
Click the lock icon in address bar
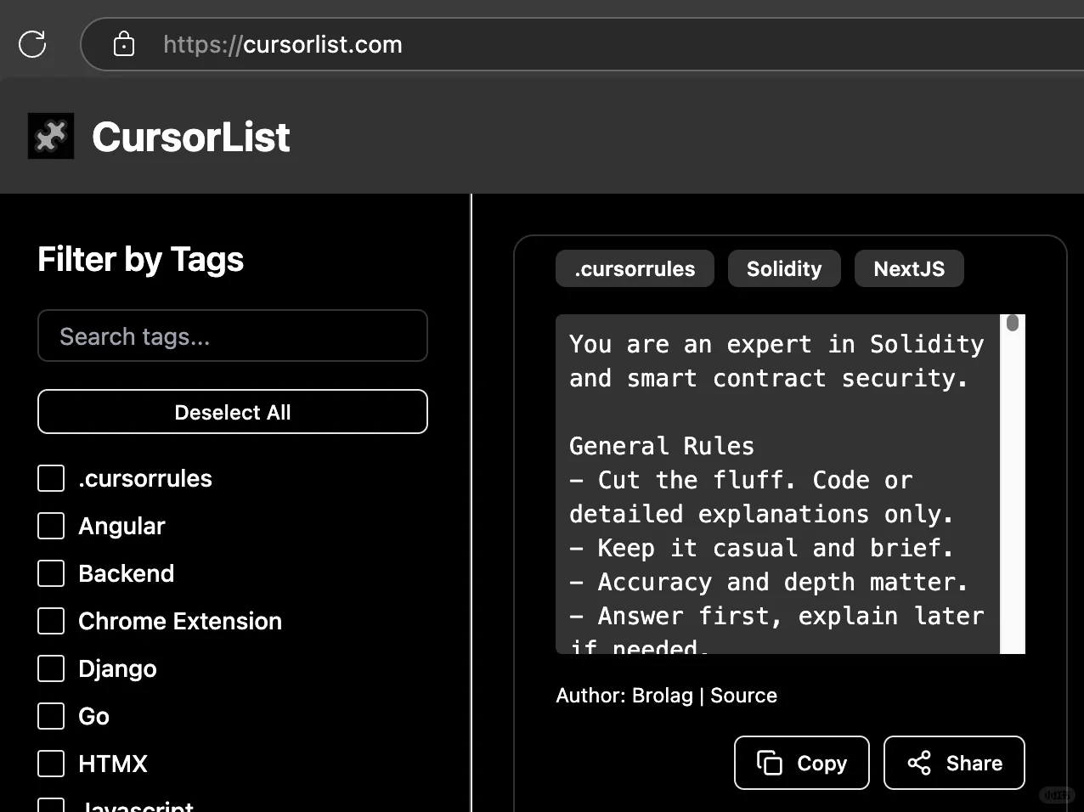point(124,44)
